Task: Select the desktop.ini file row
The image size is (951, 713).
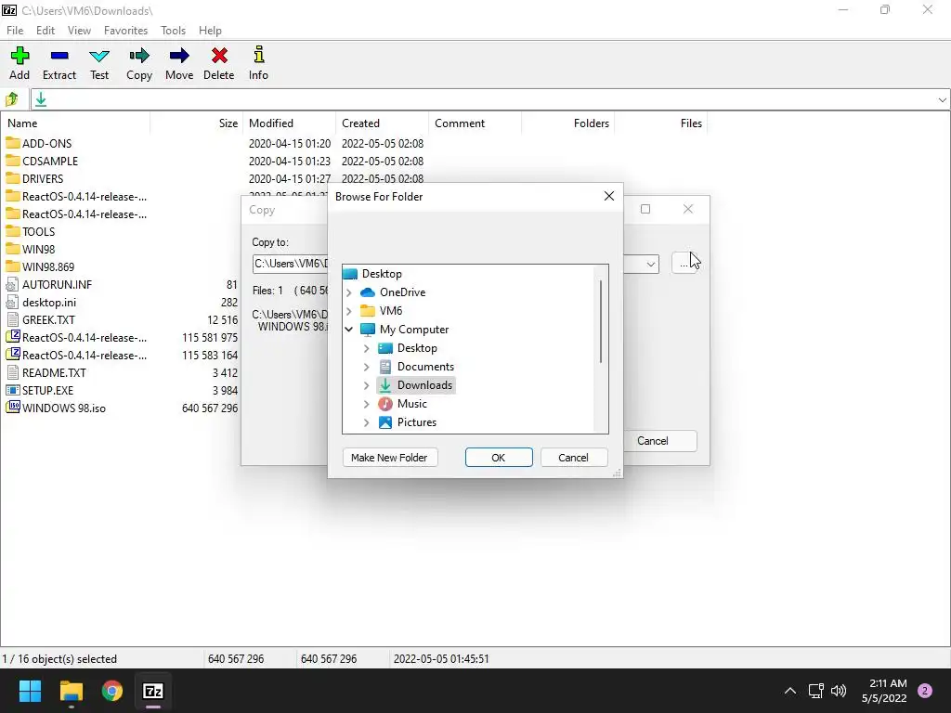Action: [x=122, y=303]
